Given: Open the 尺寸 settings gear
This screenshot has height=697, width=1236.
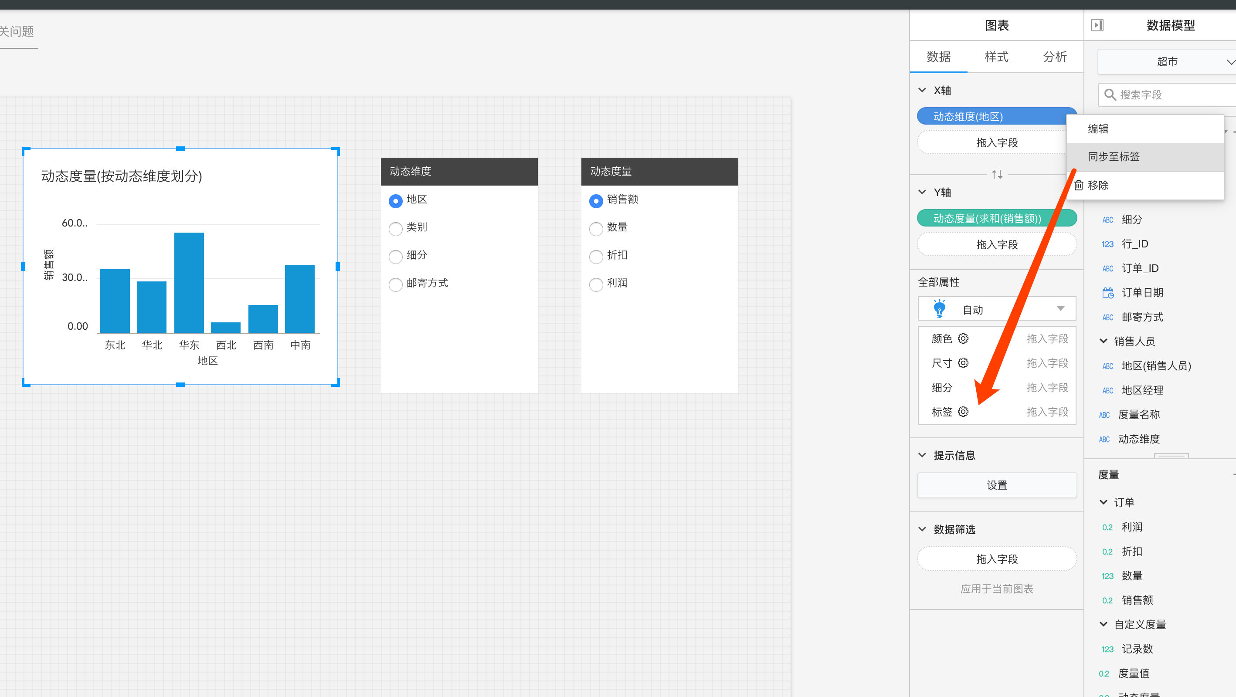Looking at the screenshot, I should [963, 363].
